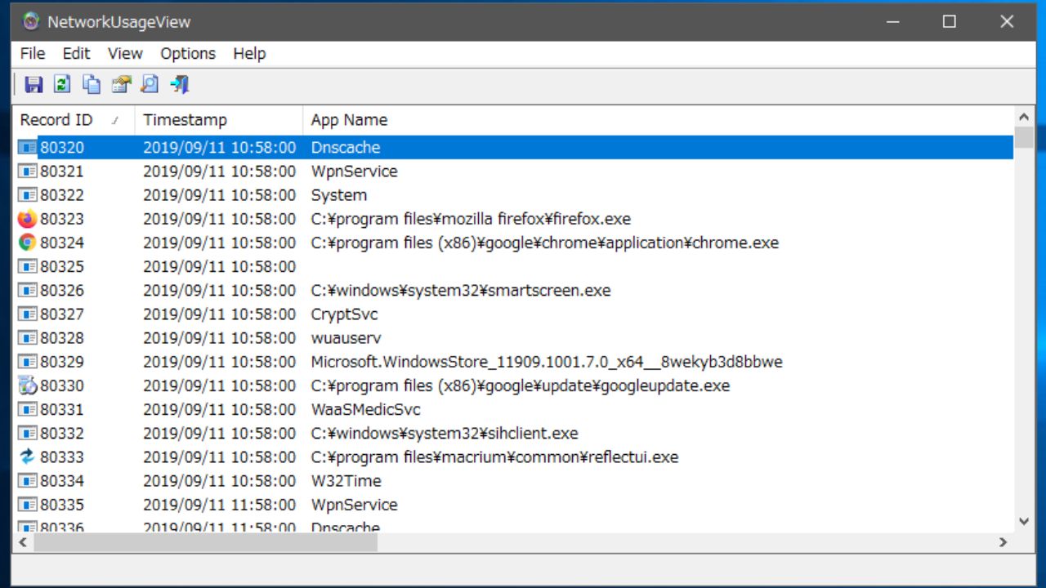The height and width of the screenshot is (588, 1046).
Task: Click the timestamp of record 80322
Action: [x=219, y=195]
